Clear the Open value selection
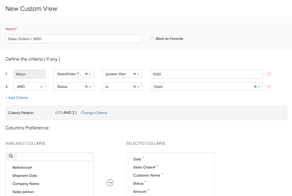This screenshot has height=196, width=292. [255, 87]
